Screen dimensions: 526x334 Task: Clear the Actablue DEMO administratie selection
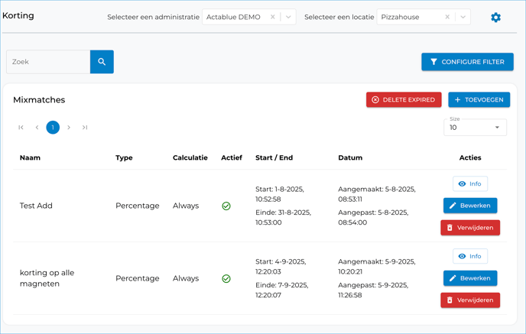(x=273, y=17)
